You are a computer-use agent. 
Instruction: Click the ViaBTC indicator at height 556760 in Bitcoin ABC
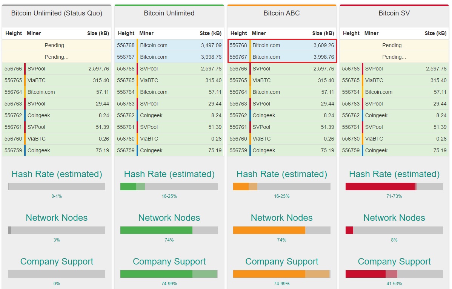tap(250, 139)
